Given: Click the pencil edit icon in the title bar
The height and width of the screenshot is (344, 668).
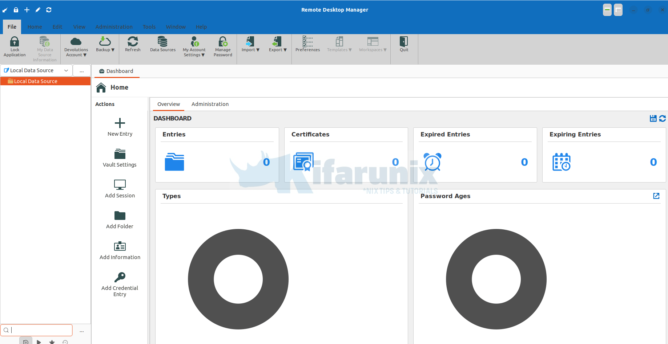Looking at the screenshot, I should 38,10.
